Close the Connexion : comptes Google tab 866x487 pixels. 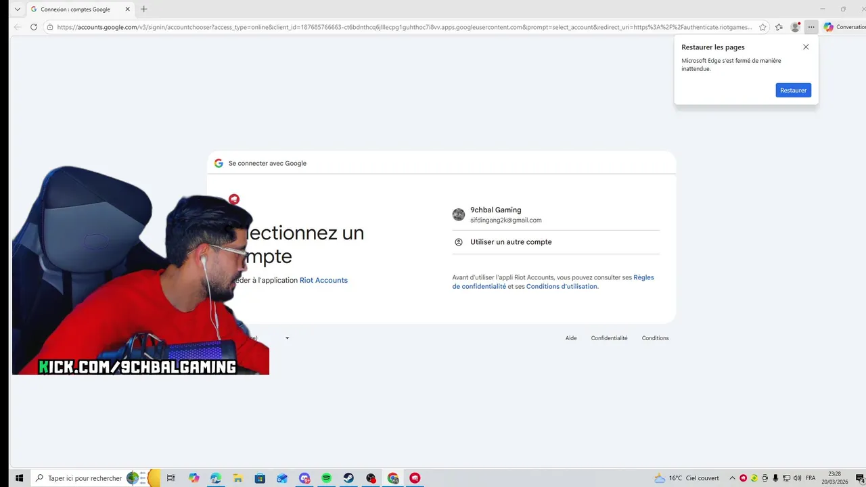127,9
